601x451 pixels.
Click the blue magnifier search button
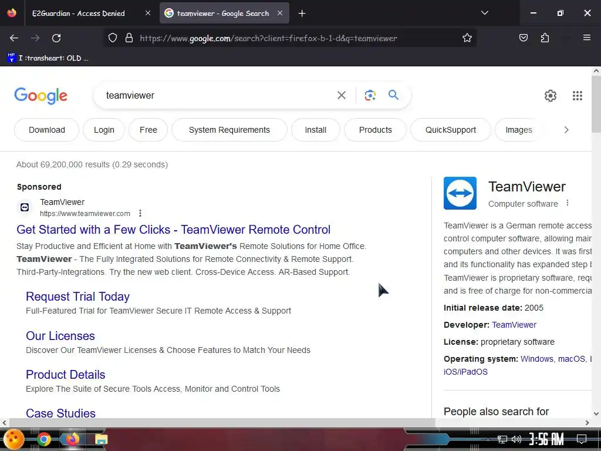(393, 95)
